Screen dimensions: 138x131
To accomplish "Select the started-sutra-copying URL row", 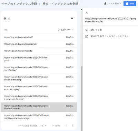I will tap(39, 88).
